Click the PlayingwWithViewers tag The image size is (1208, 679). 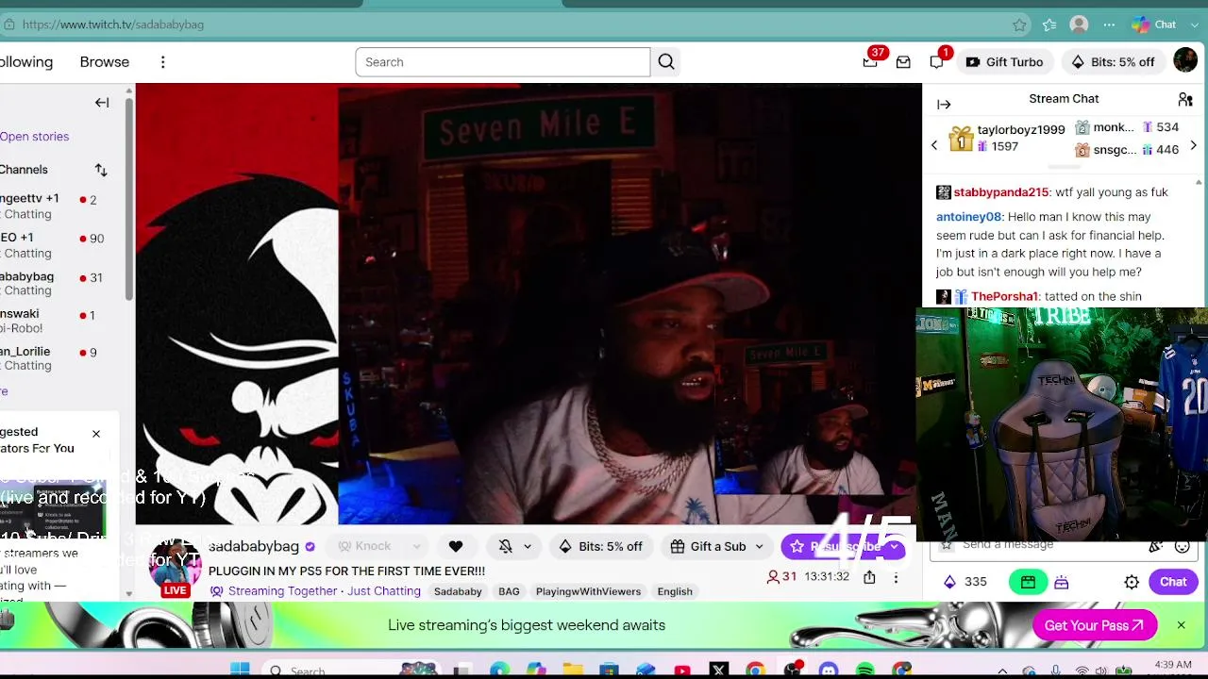click(x=588, y=591)
